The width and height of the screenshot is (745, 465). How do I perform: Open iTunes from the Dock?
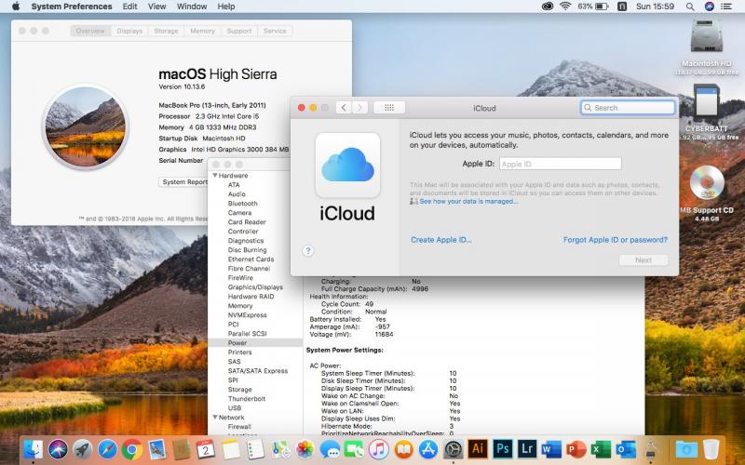point(379,449)
